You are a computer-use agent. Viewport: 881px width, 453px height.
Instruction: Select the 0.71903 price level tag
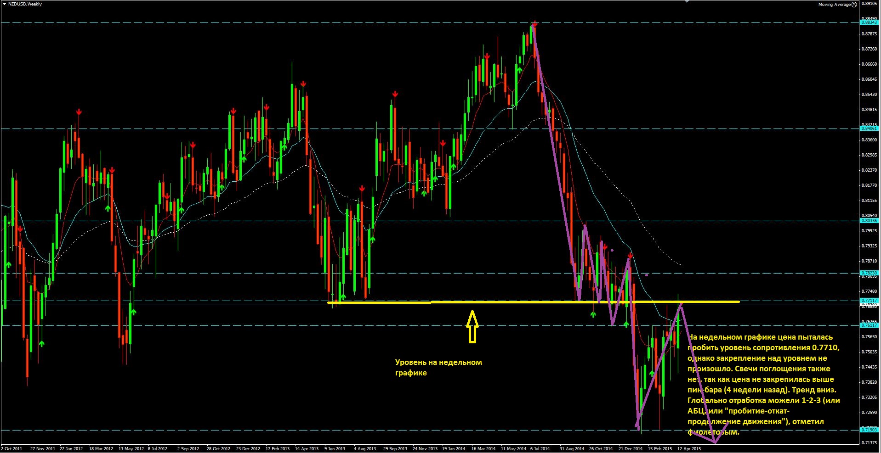click(869, 430)
